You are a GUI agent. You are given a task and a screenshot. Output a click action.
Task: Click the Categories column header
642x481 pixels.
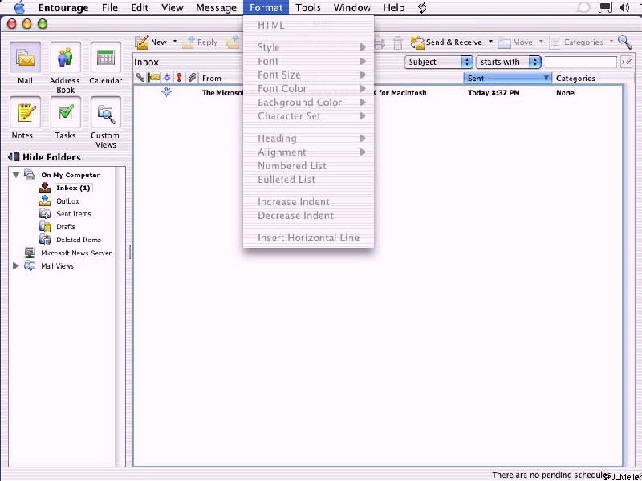pyautogui.click(x=575, y=78)
